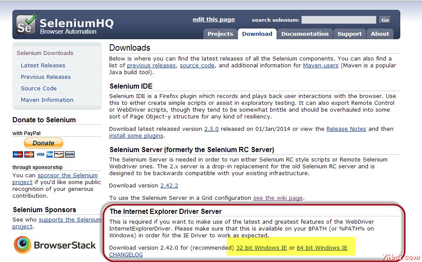Click into the search selenium field
The image size is (422, 262).
tap(339, 20)
